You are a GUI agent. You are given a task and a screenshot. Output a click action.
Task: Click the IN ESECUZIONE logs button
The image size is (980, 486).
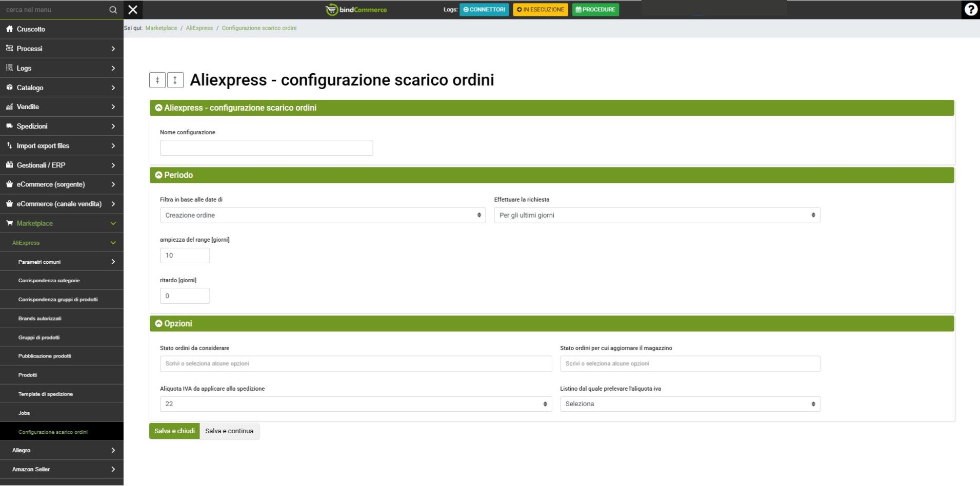pos(541,10)
